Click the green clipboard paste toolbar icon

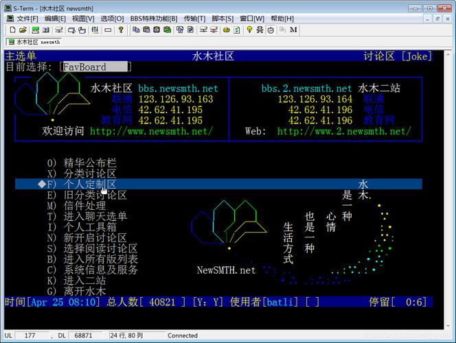tap(167, 29)
